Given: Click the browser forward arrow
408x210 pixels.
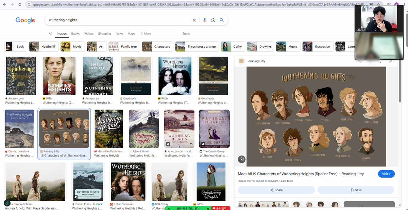Looking at the screenshot, I should [12, 5].
